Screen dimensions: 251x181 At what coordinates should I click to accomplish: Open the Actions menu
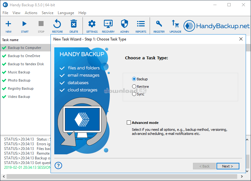[31, 13]
